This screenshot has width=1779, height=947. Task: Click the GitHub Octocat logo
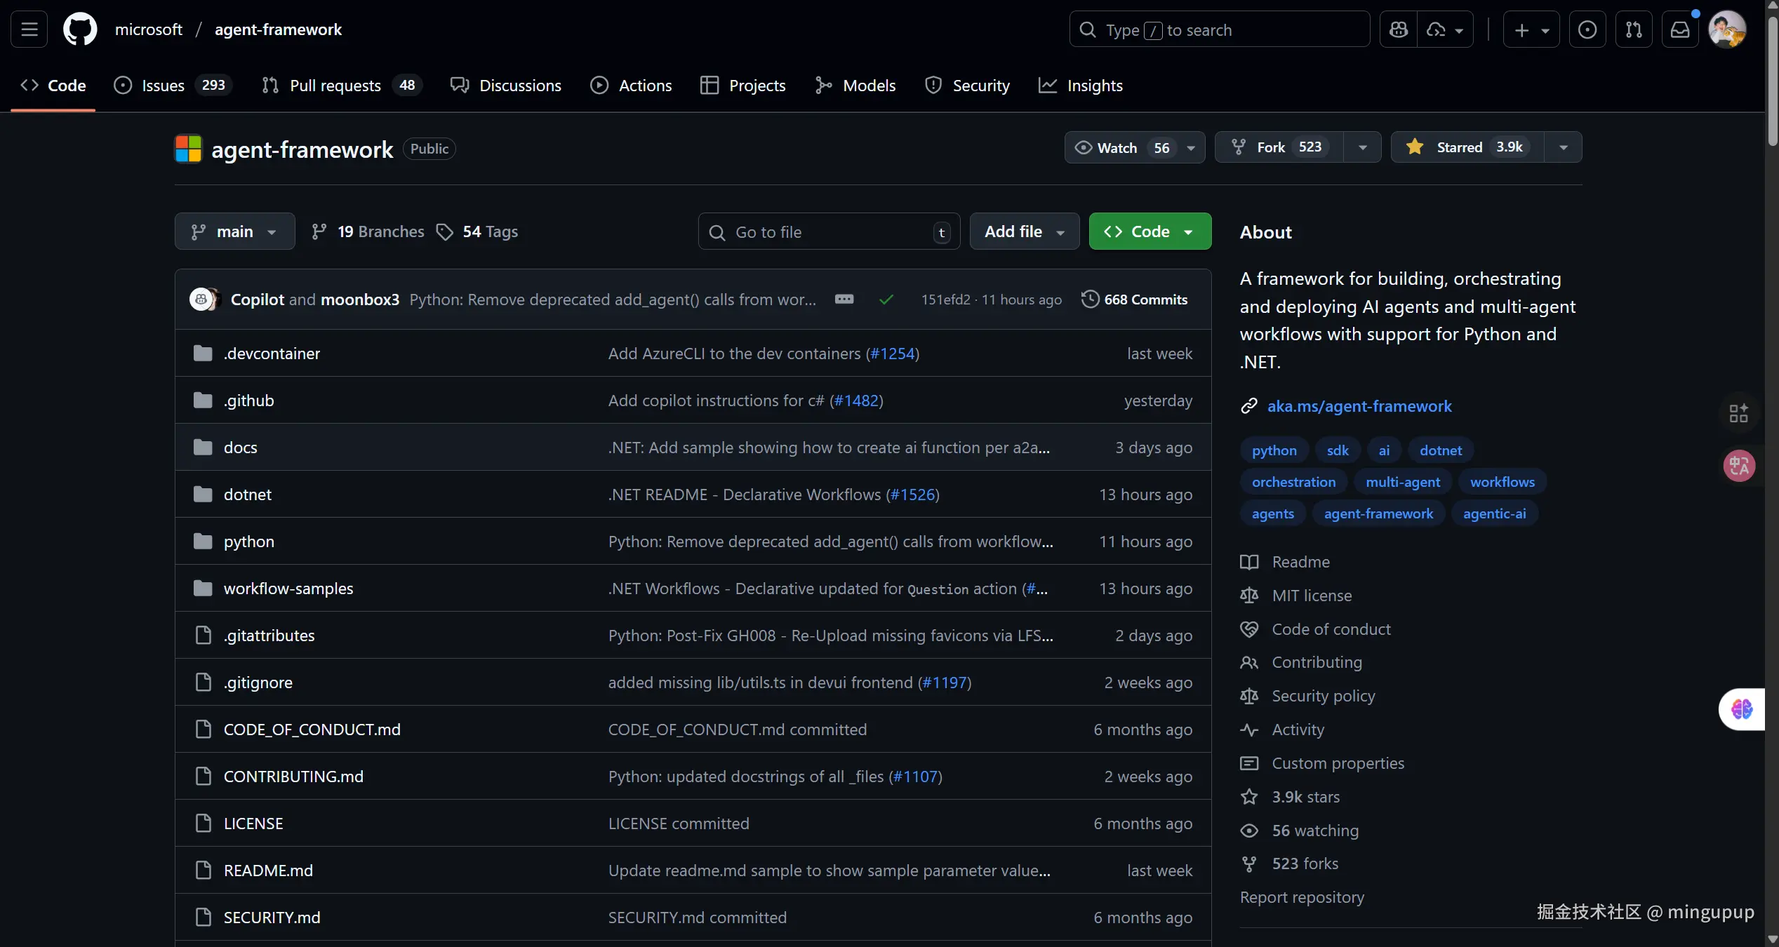click(x=80, y=29)
